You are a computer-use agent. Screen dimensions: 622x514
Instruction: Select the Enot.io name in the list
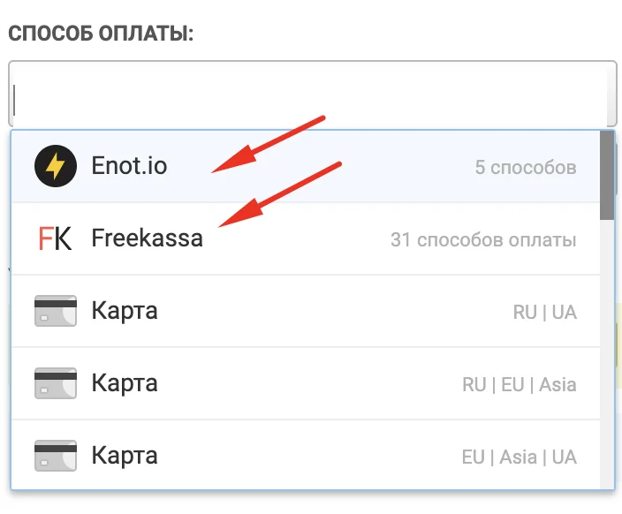click(129, 166)
